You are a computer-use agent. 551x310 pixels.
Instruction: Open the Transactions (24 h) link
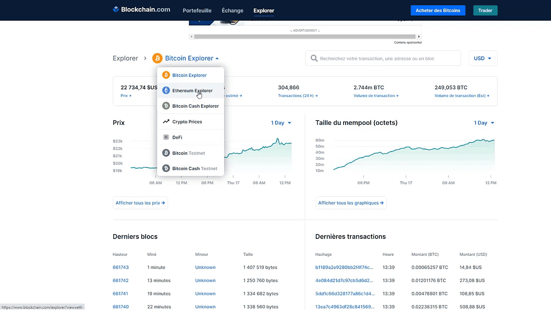298,96
